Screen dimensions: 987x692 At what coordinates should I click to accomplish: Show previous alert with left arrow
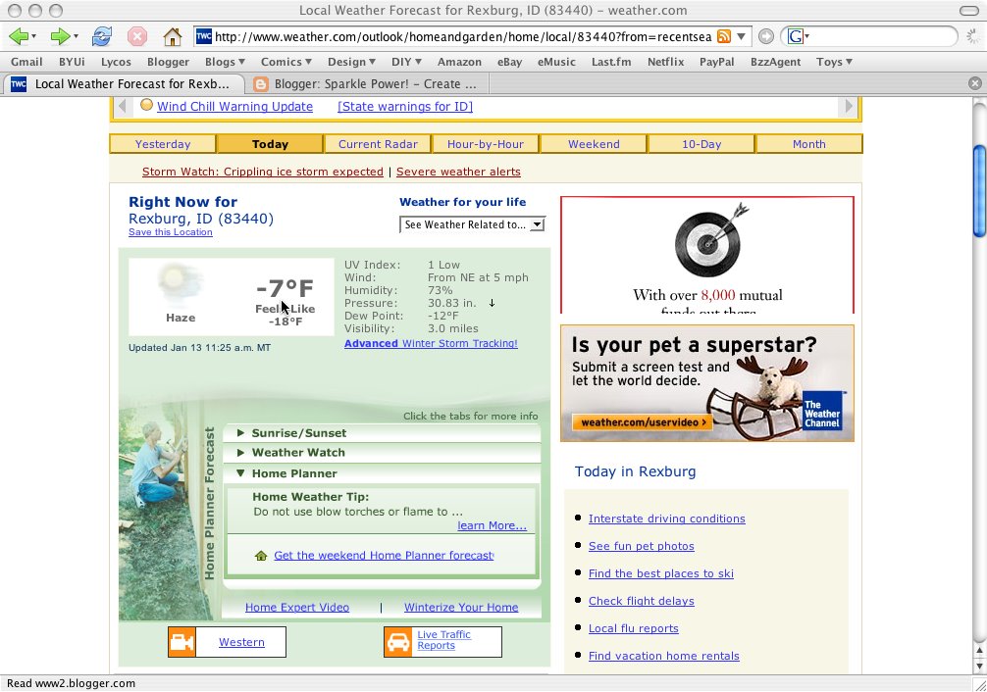pos(123,106)
